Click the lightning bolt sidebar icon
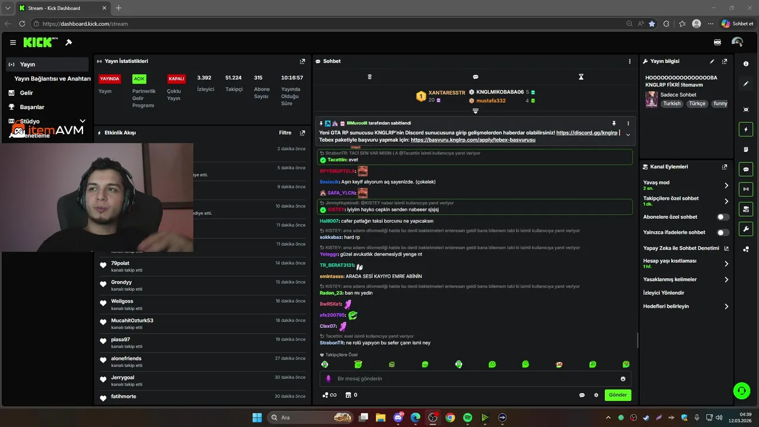Image resolution: width=759 pixels, height=427 pixels. (x=746, y=129)
